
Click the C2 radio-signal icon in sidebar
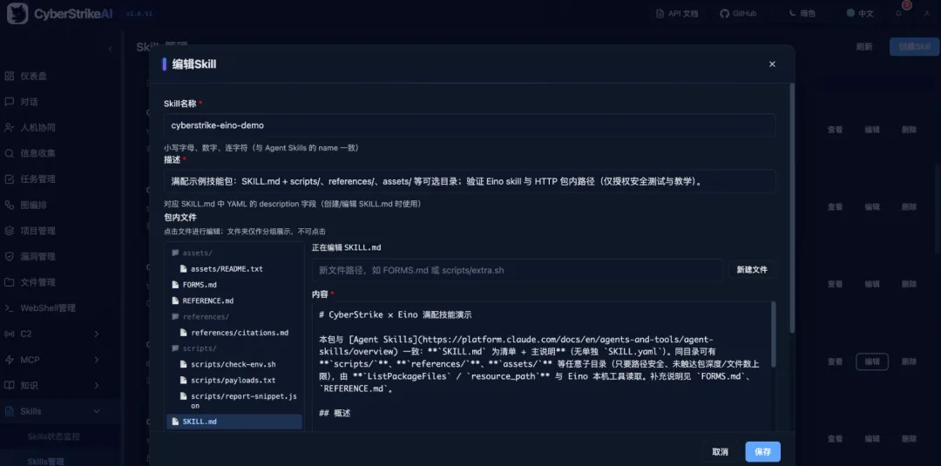pyautogui.click(x=9, y=334)
